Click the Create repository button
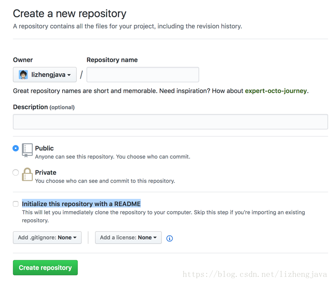The image size is (332, 283). [x=45, y=268]
